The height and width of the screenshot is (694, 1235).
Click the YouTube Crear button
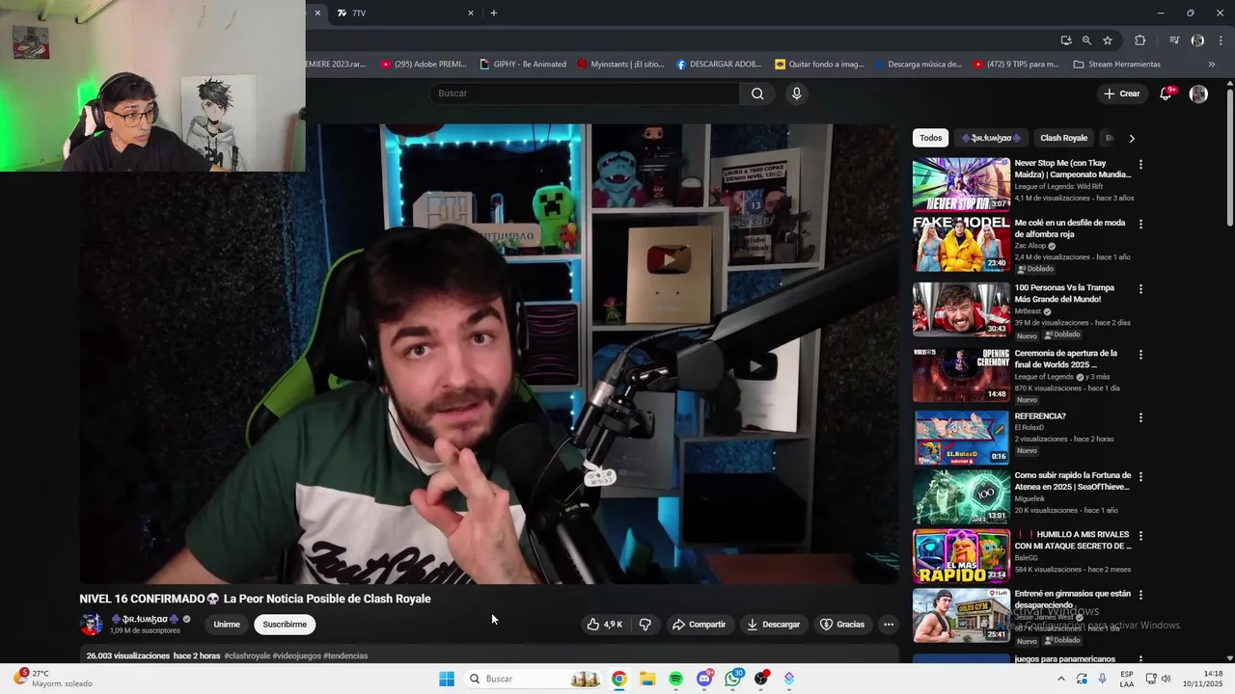click(1122, 93)
